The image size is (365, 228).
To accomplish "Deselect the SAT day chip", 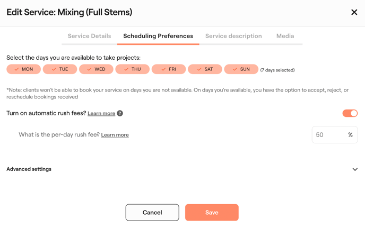I will point(205,69).
